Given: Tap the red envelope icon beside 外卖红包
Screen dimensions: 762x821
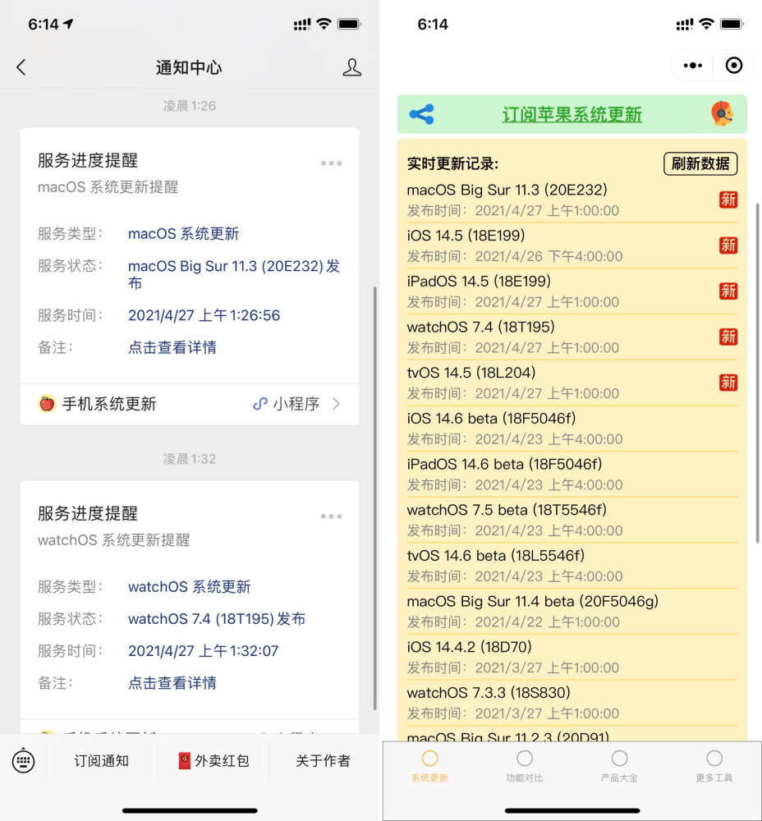Looking at the screenshot, I should pyautogui.click(x=185, y=761).
